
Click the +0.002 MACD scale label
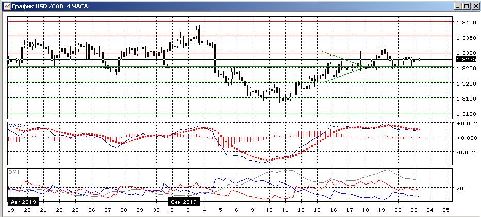[x=466, y=124]
